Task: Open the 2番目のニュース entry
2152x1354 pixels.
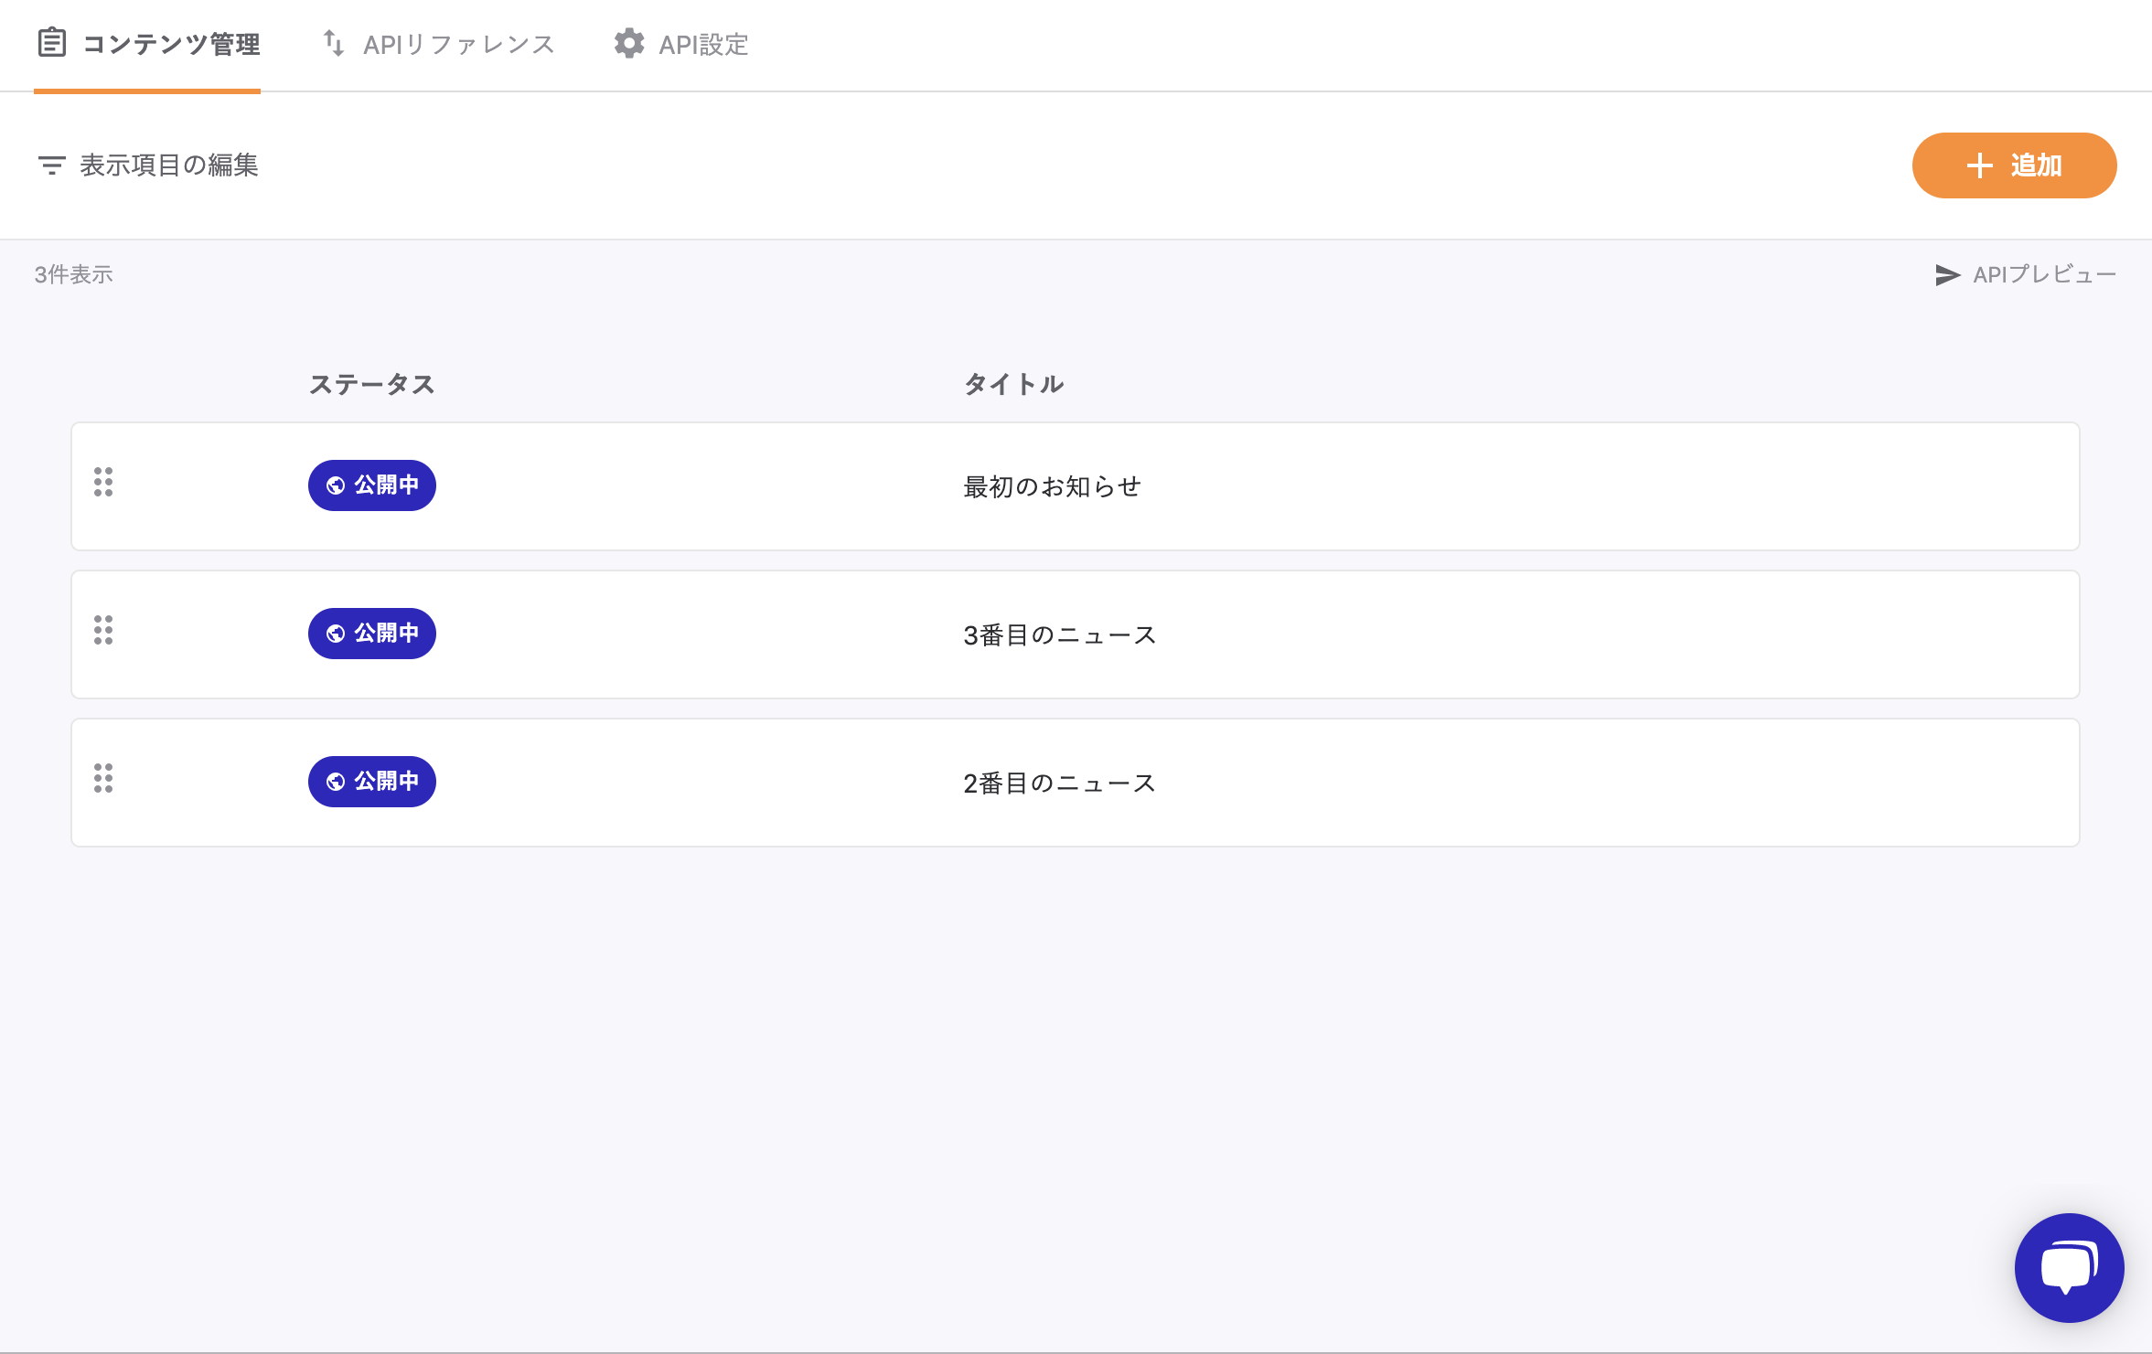Action: (x=1059, y=784)
